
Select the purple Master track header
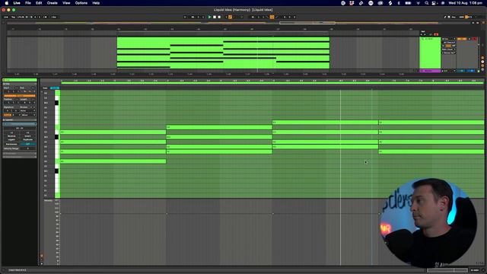[x=429, y=71]
